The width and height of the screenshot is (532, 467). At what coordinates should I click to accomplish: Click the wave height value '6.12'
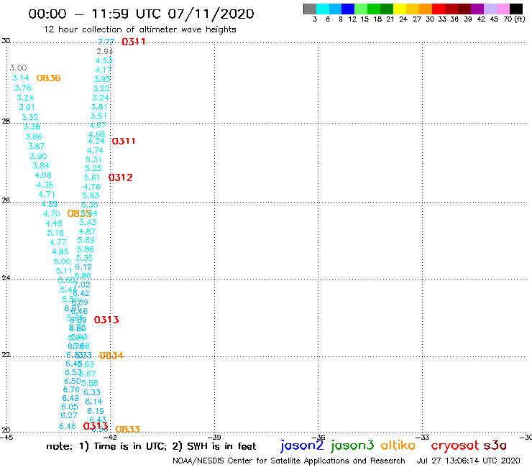(x=83, y=267)
